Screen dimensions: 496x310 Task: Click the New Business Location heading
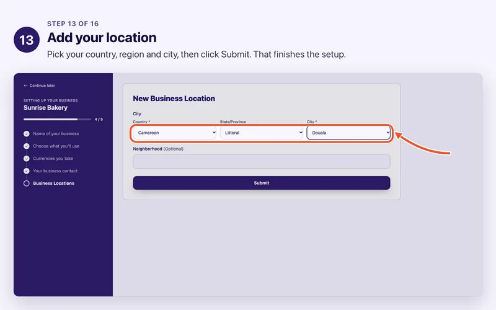pos(174,99)
